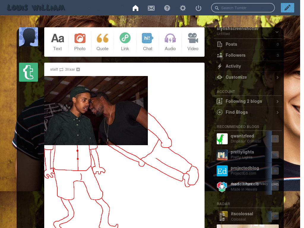Create a new Link post

pos(125,42)
